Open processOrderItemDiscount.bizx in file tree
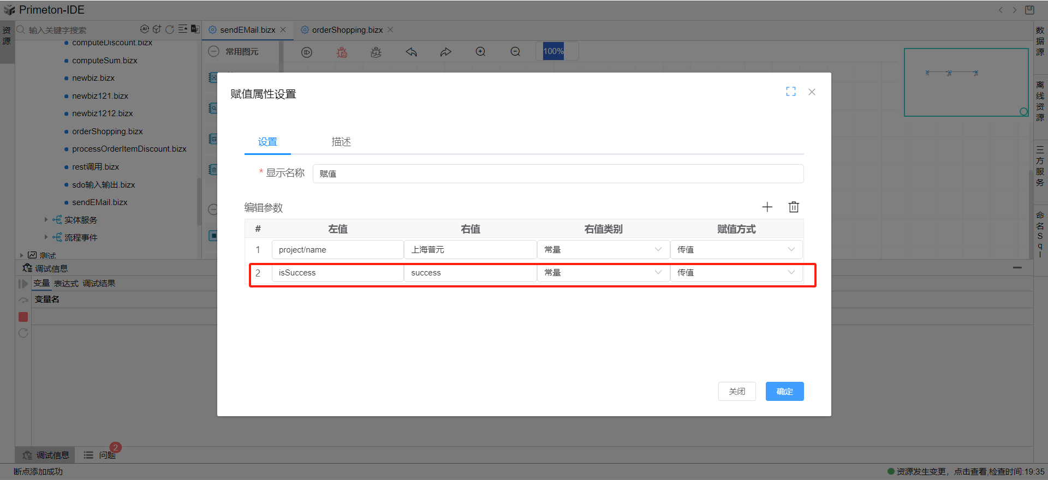This screenshot has height=480, width=1048. [x=129, y=149]
